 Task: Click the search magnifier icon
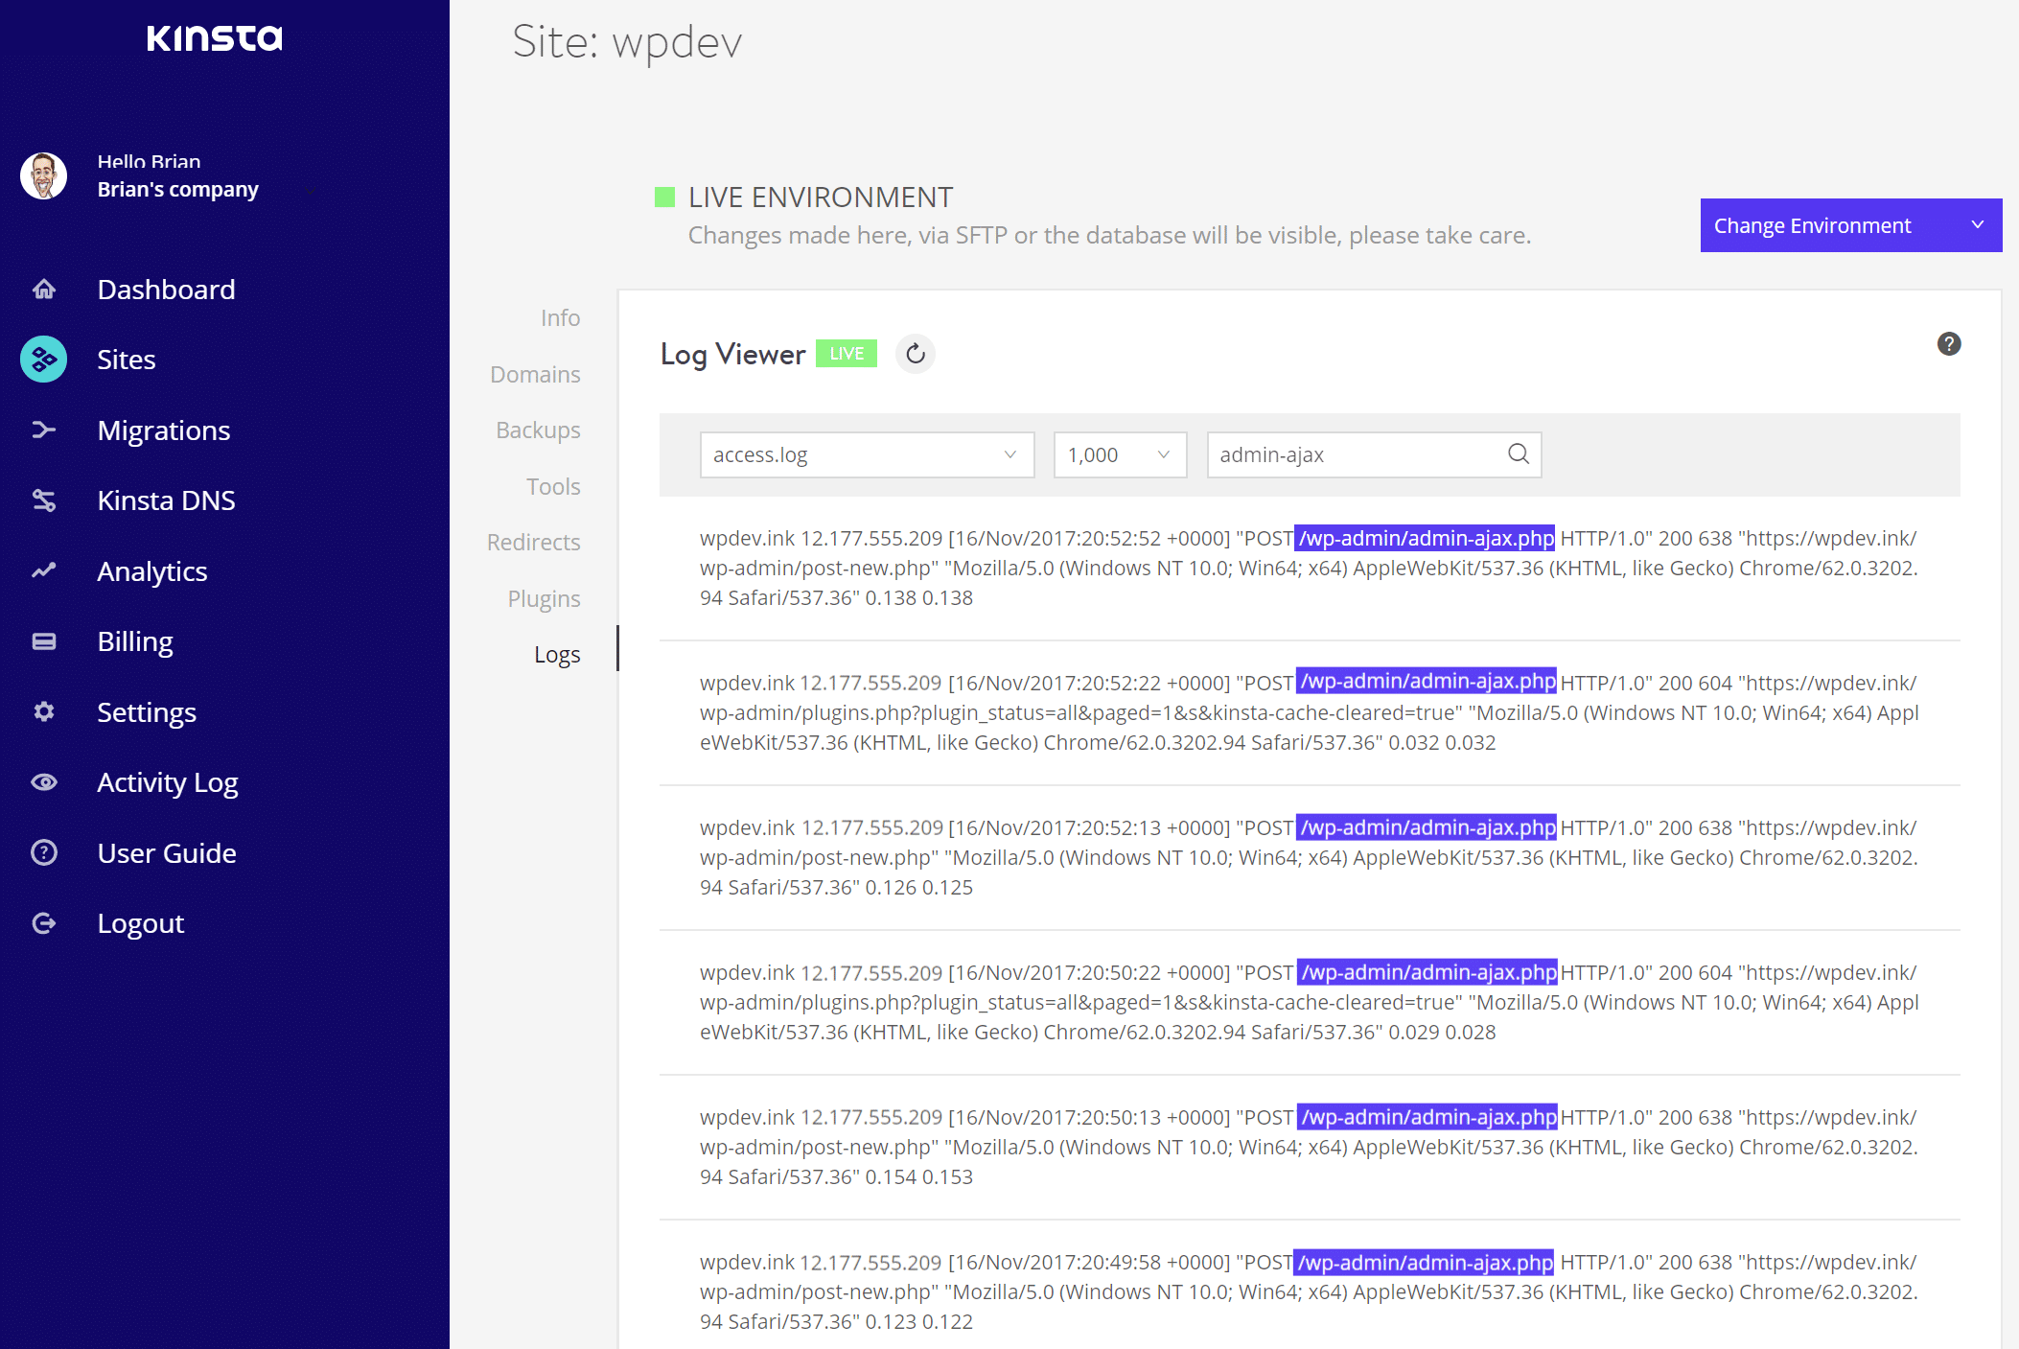click(x=1518, y=454)
